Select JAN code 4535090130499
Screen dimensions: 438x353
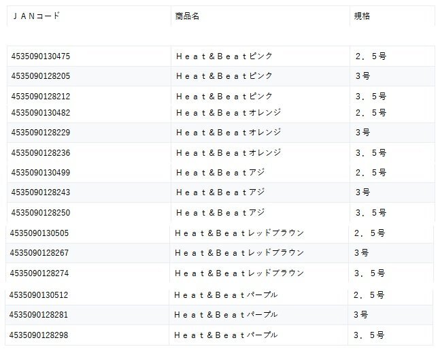click(41, 173)
